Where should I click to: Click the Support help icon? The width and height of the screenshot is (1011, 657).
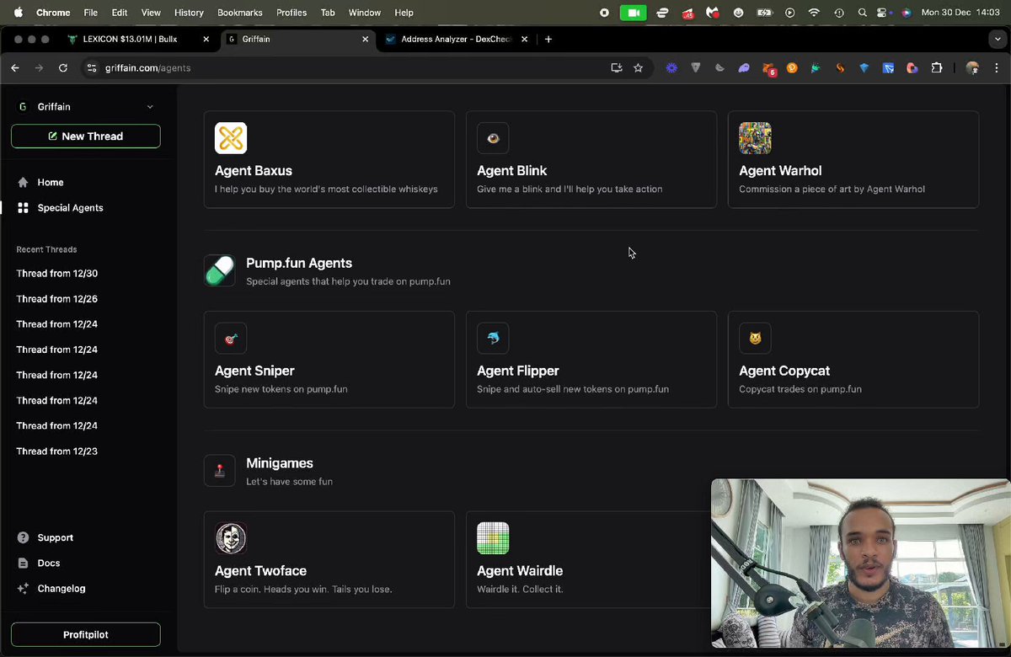(23, 537)
